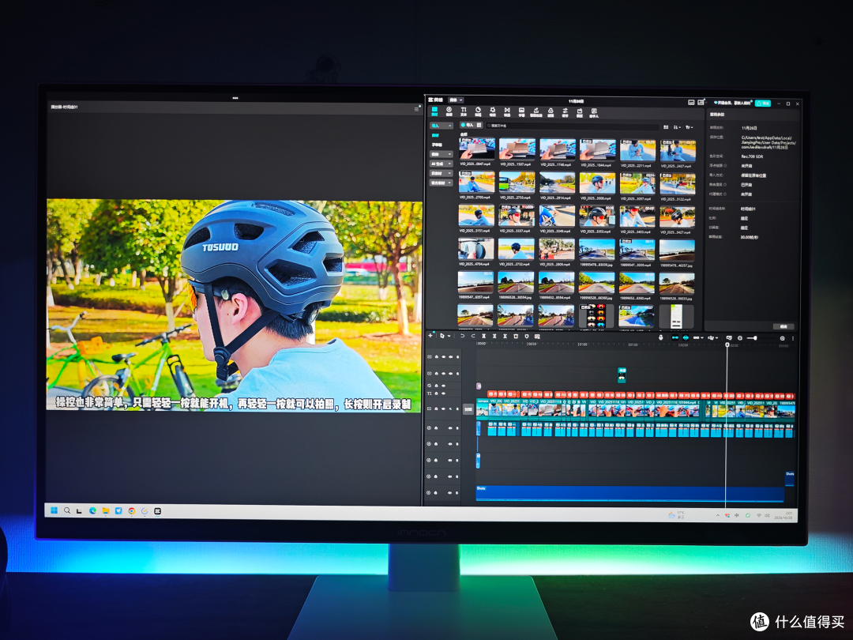This screenshot has width=853, height=640.
Task: Toggle the main track magnet snapping button
Action: click(x=675, y=337)
